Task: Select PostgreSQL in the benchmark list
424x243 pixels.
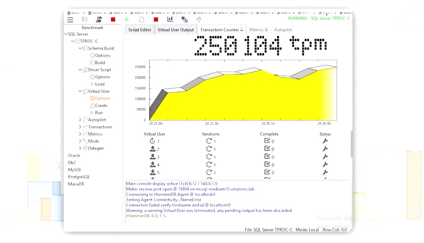Action: pyautogui.click(x=79, y=177)
